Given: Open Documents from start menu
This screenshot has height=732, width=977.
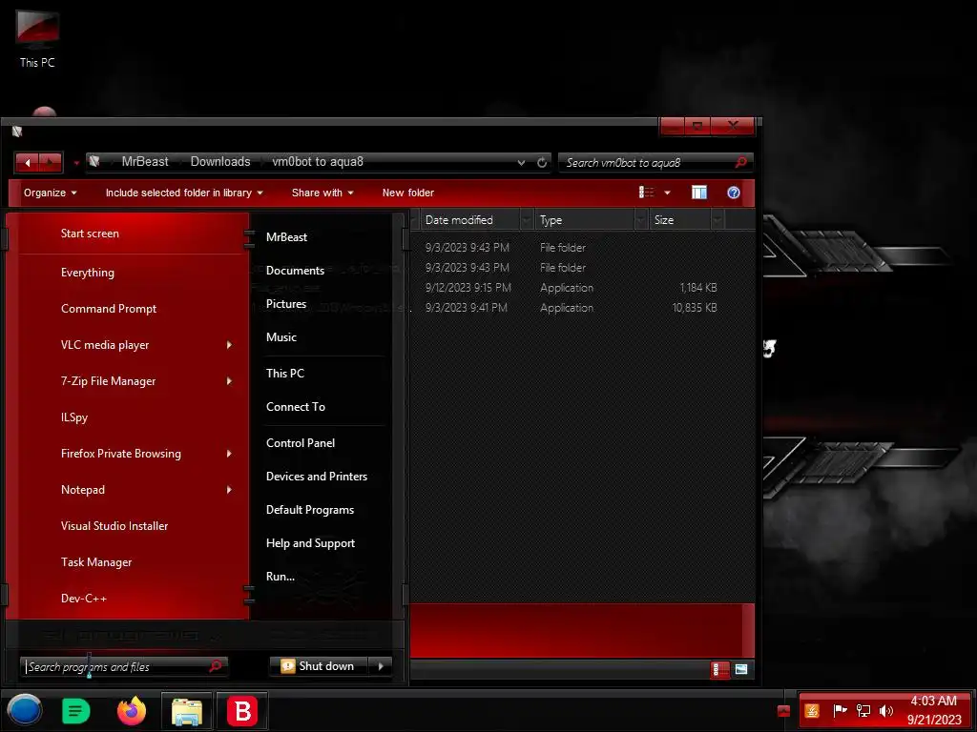Looking at the screenshot, I should (296, 271).
